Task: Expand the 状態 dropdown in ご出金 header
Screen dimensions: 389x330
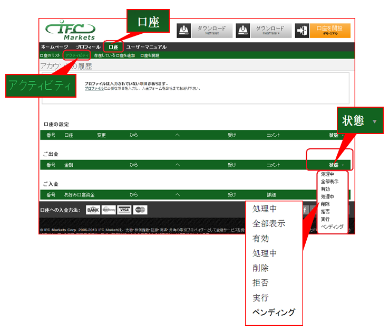Action: 337,165
